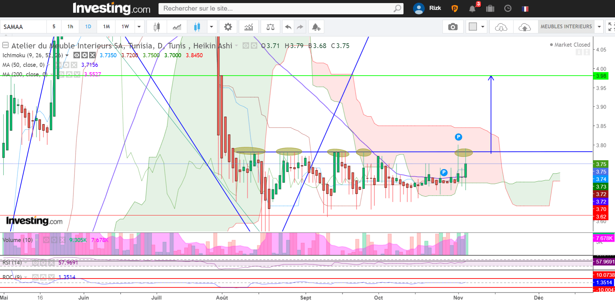Save chart layout to cloud
615x301 pixels.
click(x=524, y=27)
